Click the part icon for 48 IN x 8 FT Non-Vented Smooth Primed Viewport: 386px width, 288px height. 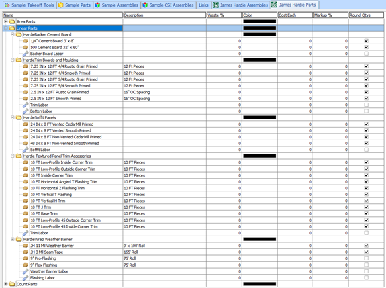(26, 143)
